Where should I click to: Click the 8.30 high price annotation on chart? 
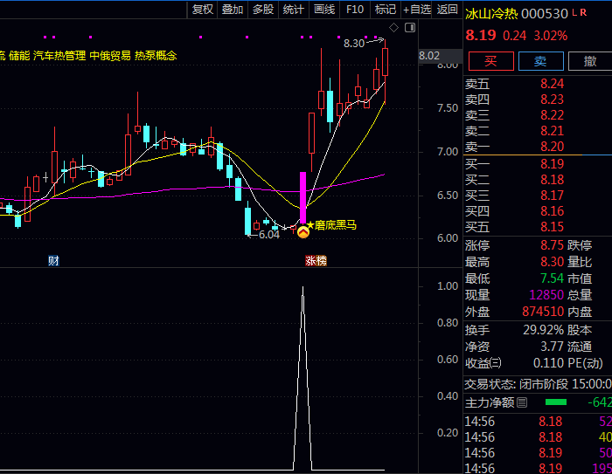coord(353,44)
